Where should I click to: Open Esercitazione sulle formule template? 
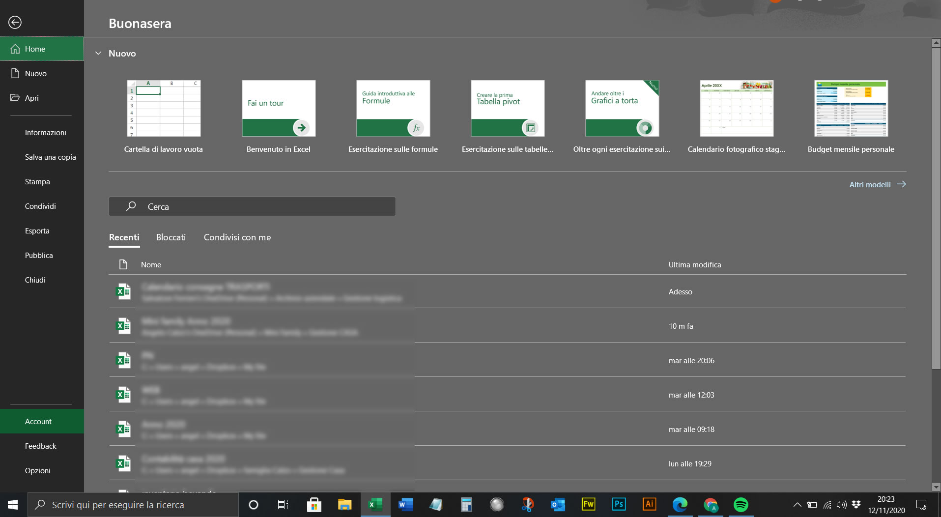click(393, 117)
